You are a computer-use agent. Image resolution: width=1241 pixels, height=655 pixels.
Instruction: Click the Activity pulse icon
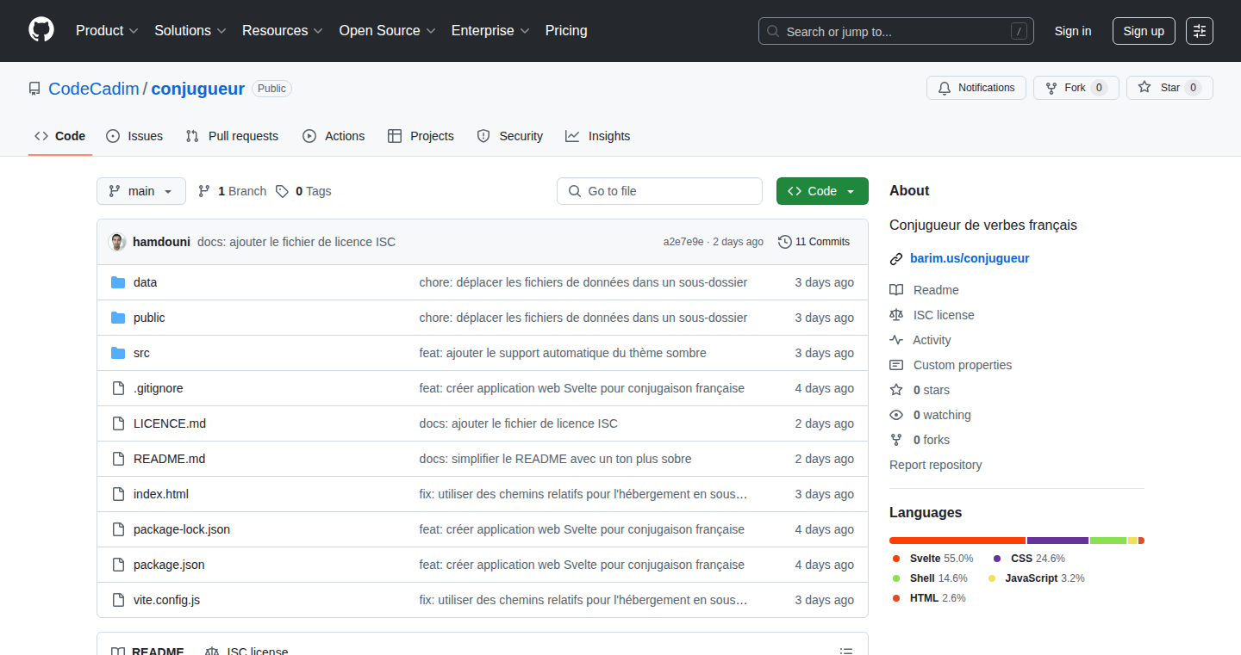[x=896, y=340]
